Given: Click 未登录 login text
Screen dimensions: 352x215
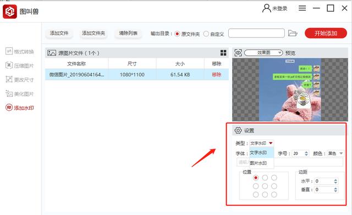Looking at the screenshot, I should (x=280, y=9).
